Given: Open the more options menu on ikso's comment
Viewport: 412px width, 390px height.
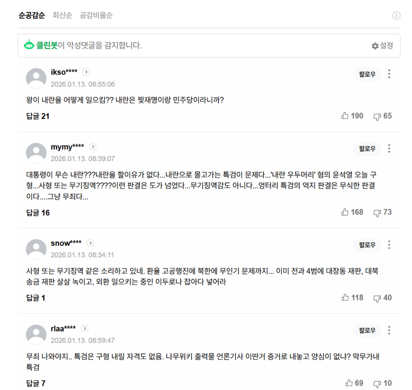Looking at the screenshot, I should (389, 74).
